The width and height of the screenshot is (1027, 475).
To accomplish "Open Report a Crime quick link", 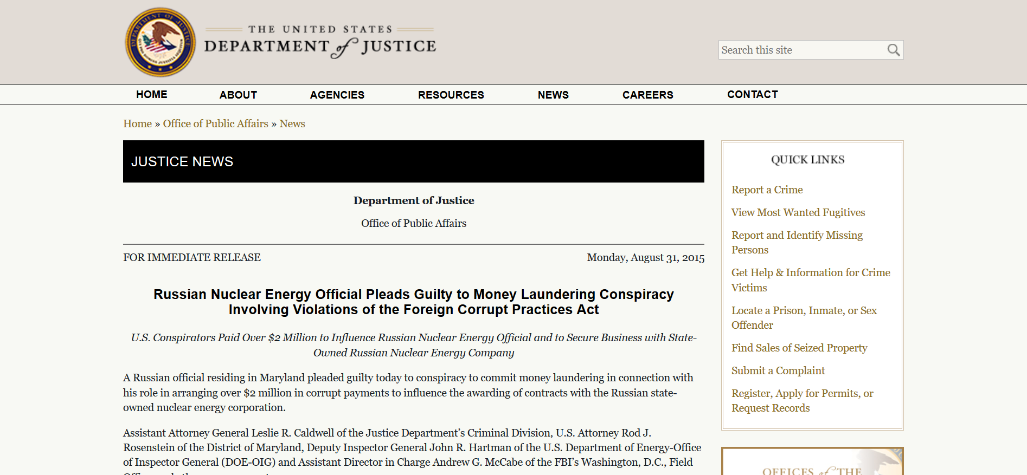I will click(x=767, y=190).
